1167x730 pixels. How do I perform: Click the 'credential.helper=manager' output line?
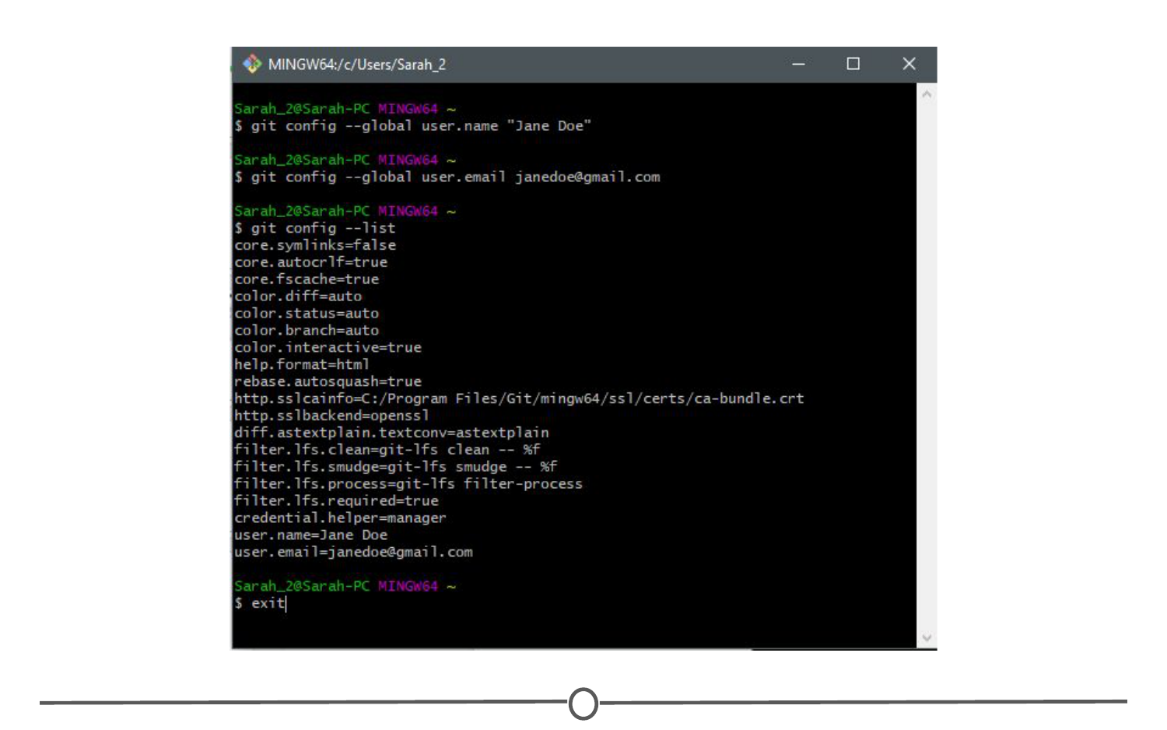pos(340,518)
